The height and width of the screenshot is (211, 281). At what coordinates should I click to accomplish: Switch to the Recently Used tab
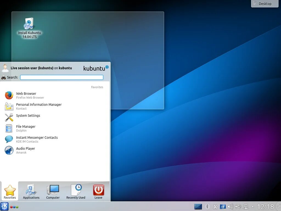[76, 191]
